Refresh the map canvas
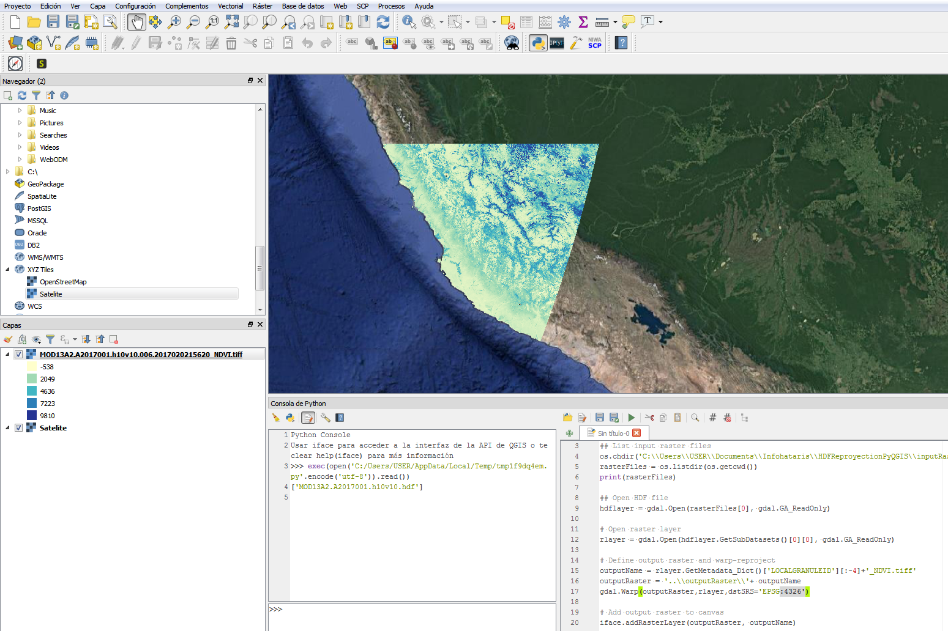The height and width of the screenshot is (631, 948). coord(383,23)
